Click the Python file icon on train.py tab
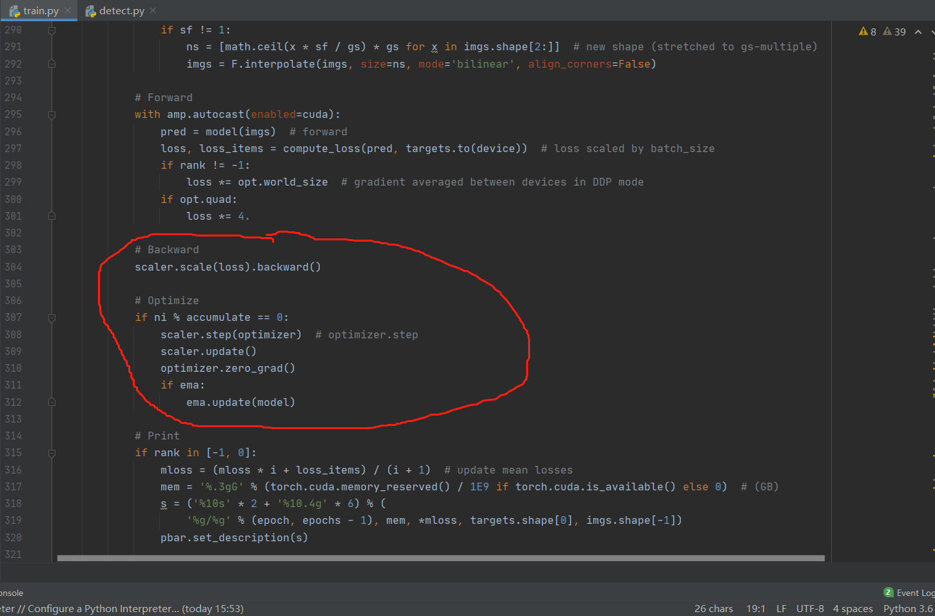 [x=14, y=11]
